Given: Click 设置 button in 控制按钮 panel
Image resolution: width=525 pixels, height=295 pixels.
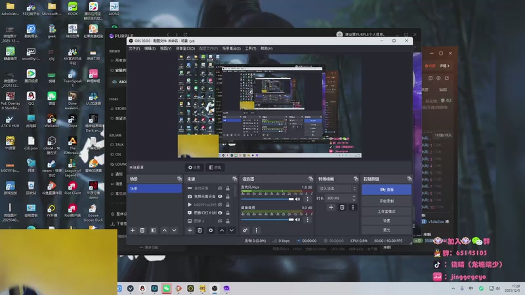Looking at the screenshot, I should (x=387, y=221).
